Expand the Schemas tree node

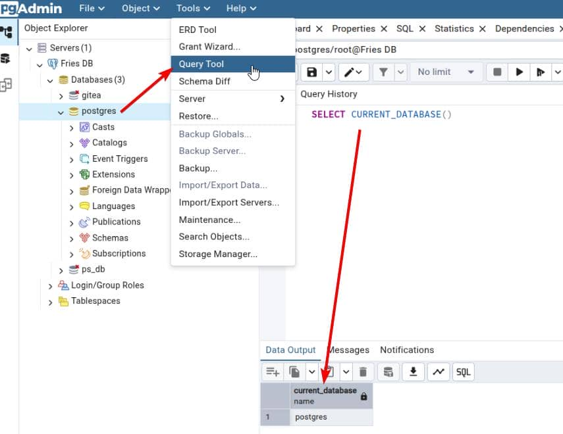(x=72, y=238)
